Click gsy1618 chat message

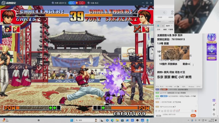pos(171,93)
